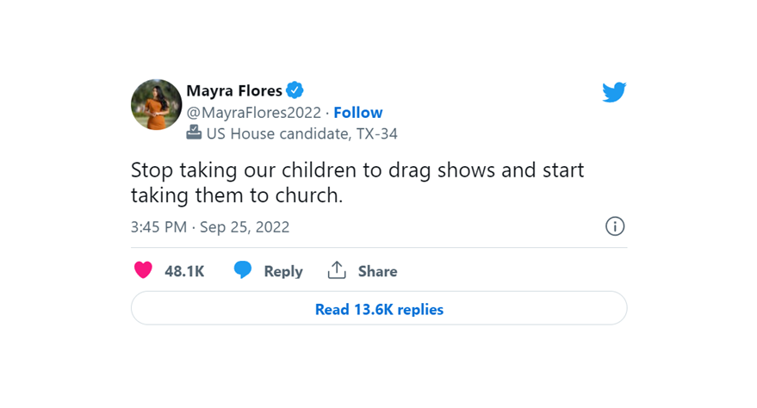Viewport: 757px width, 408px height.
Task: Click the Reply text label
Action: (283, 271)
